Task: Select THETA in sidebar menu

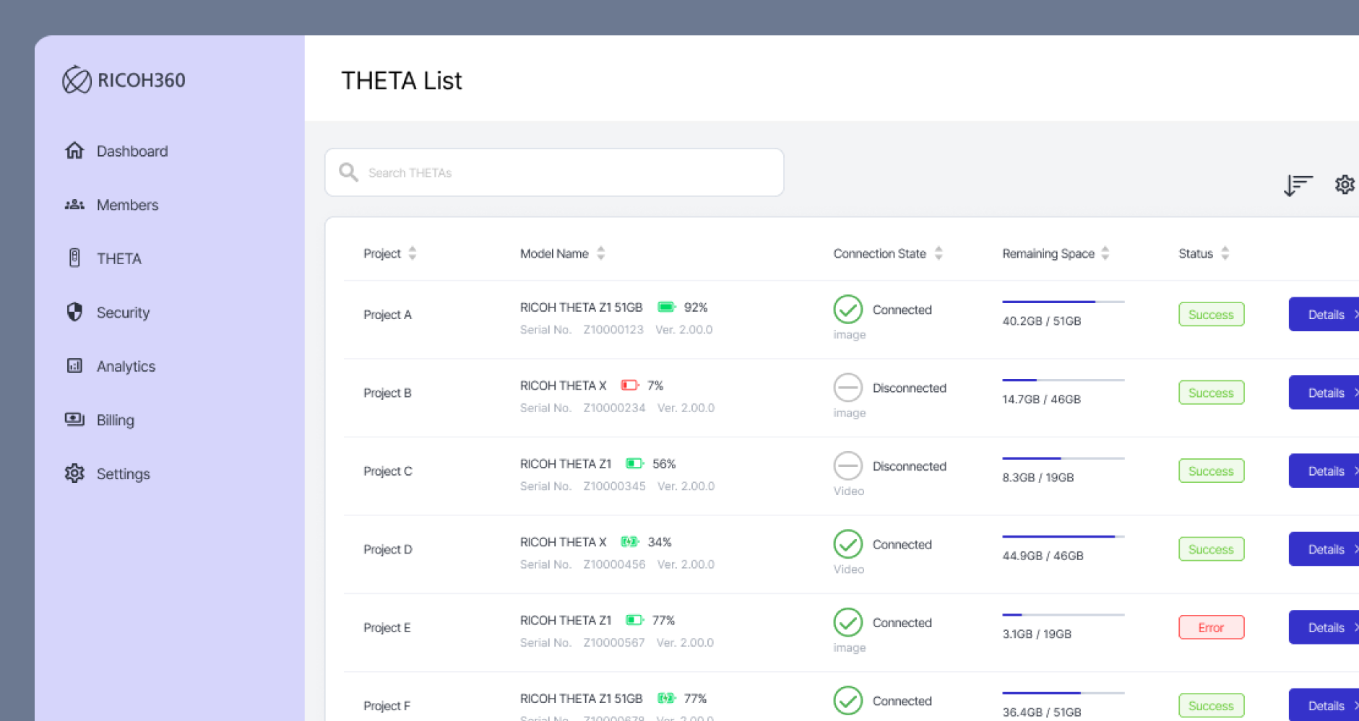Action: (119, 258)
